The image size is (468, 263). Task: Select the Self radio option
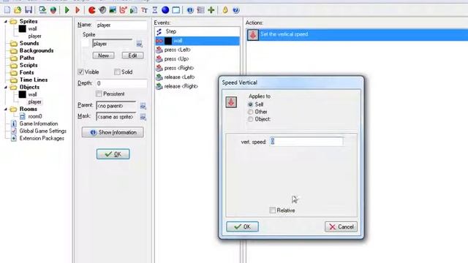[250, 104]
